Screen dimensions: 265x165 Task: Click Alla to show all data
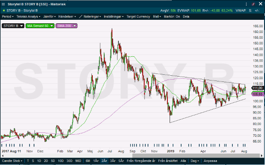(183, 161)
